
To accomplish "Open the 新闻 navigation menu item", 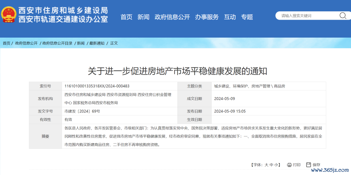I will click(143, 17).
